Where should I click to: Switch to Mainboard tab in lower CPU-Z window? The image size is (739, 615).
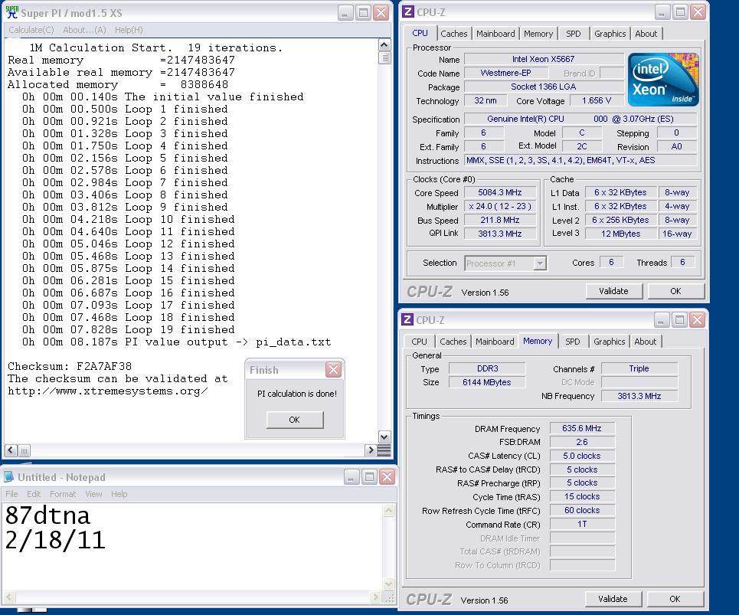(x=495, y=341)
